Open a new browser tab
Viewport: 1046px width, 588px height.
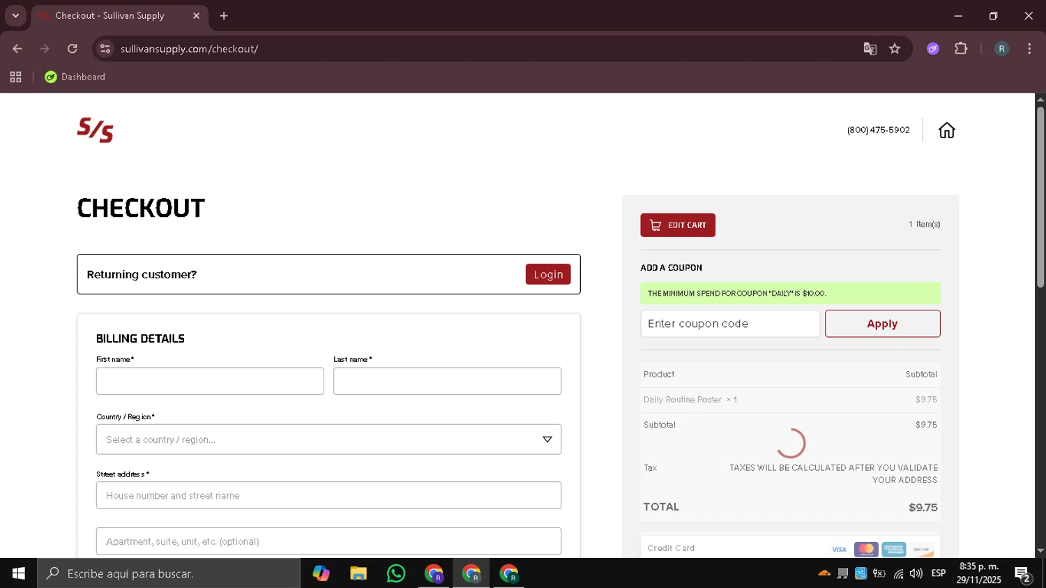point(224,15)
